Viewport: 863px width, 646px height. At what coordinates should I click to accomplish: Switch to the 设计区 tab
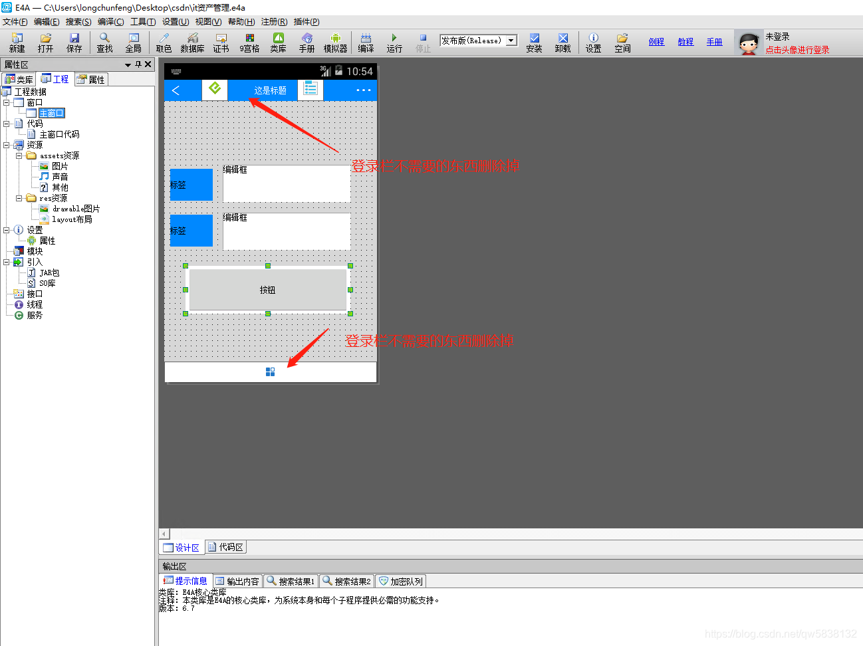(182, 547)
